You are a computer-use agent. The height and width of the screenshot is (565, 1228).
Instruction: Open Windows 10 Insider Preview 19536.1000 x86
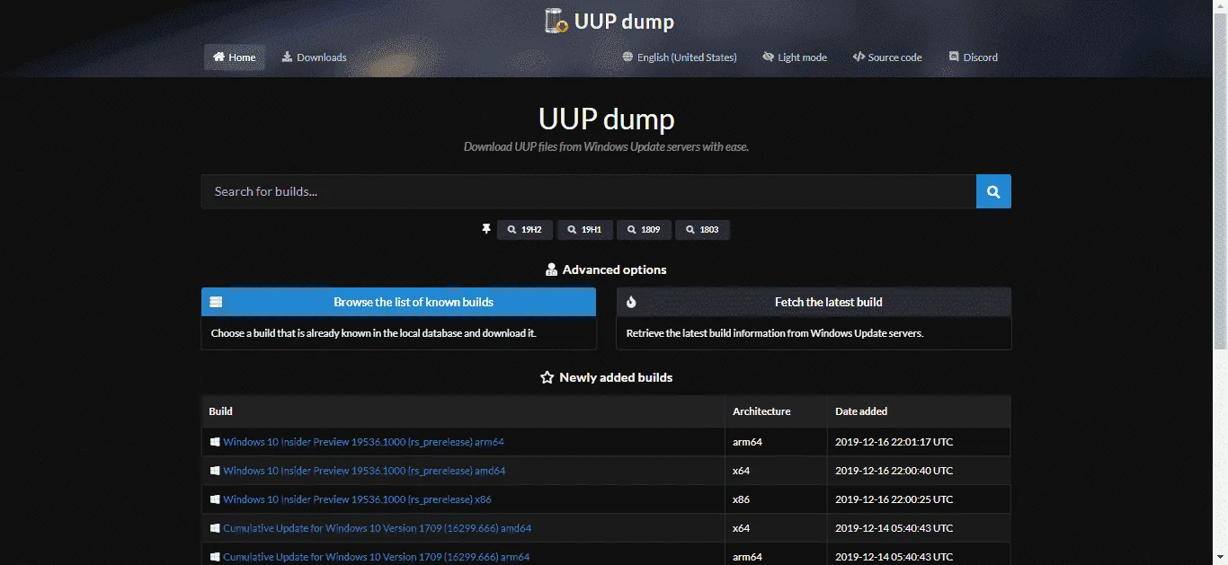(x=357, y=499)
